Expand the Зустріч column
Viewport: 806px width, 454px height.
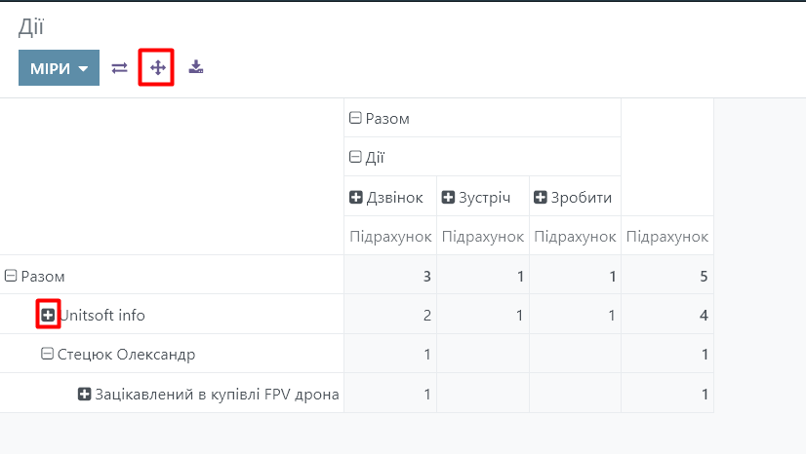point(476,198)
